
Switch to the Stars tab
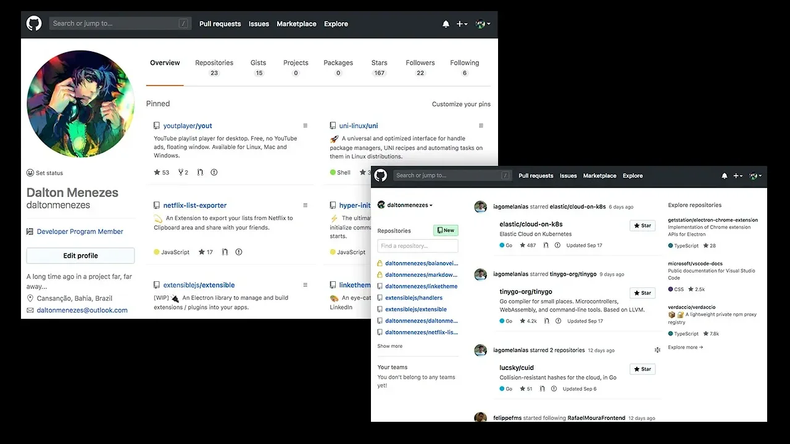(380, 68)
